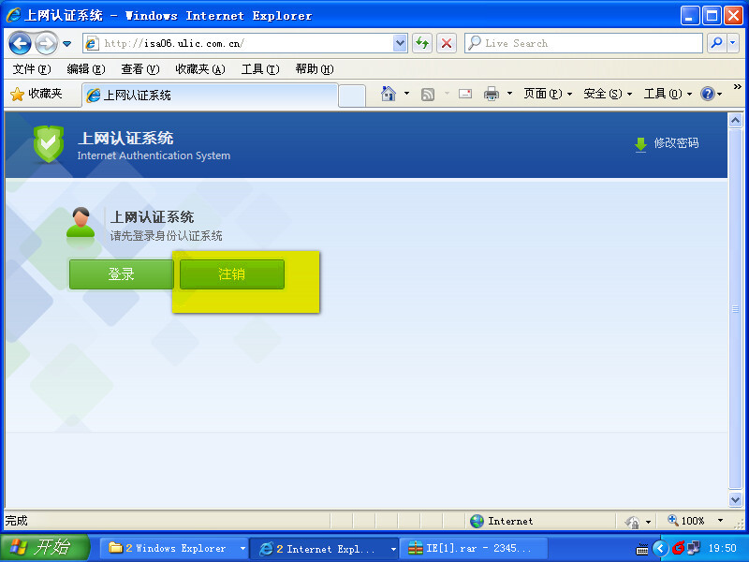Click the Print icon in command bar
This screenshot has height=562, width=749.
tap(492, 94)
